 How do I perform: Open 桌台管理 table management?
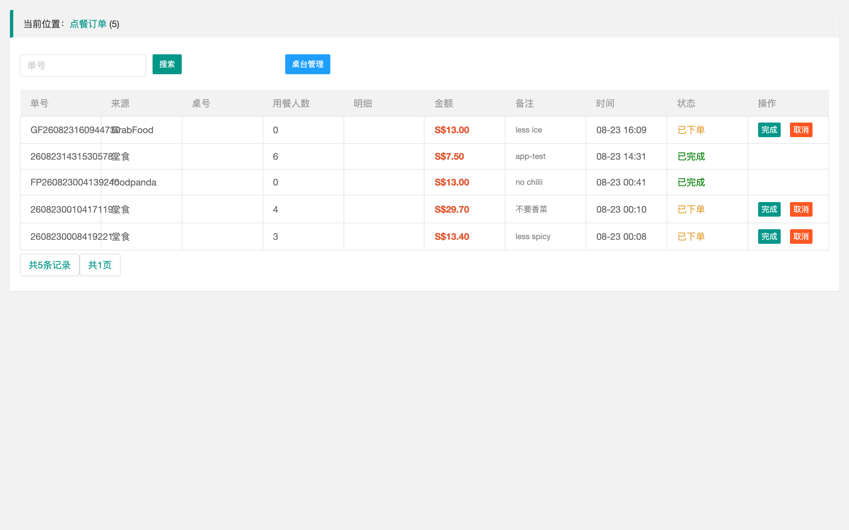click(x=308, y=64)
